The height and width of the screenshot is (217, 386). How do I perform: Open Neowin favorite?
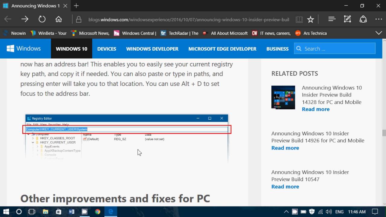tap(14, 33)
